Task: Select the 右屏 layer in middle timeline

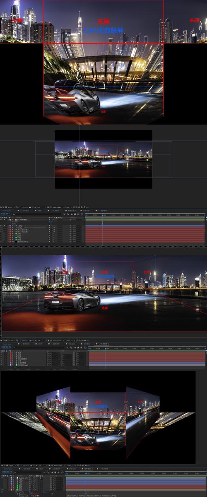Action: click(x=19, y=355)
